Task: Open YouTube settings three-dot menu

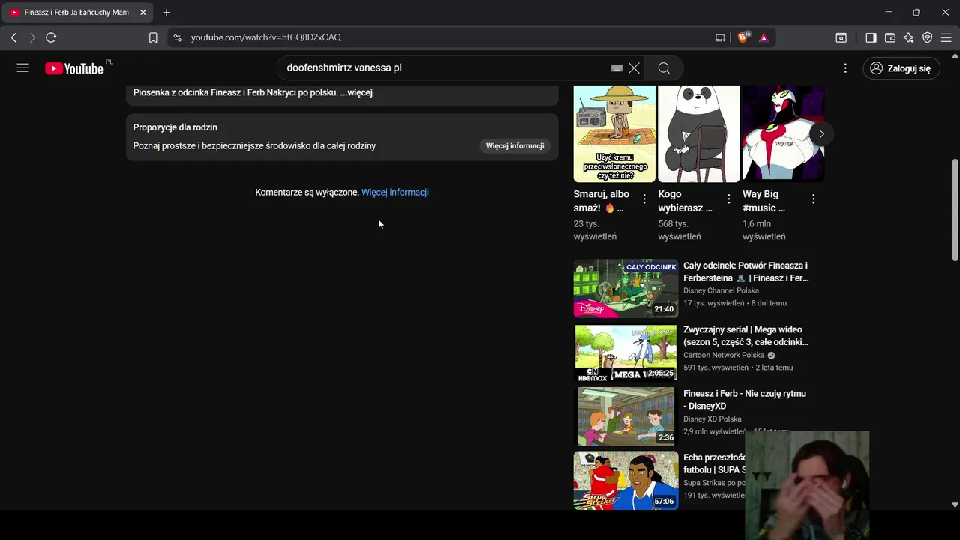Action: click(845, 68)
